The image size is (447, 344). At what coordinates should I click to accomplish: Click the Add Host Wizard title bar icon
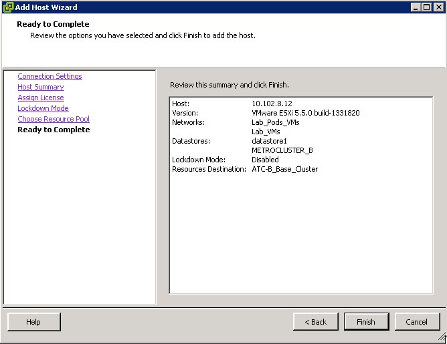tap(8, 7)
